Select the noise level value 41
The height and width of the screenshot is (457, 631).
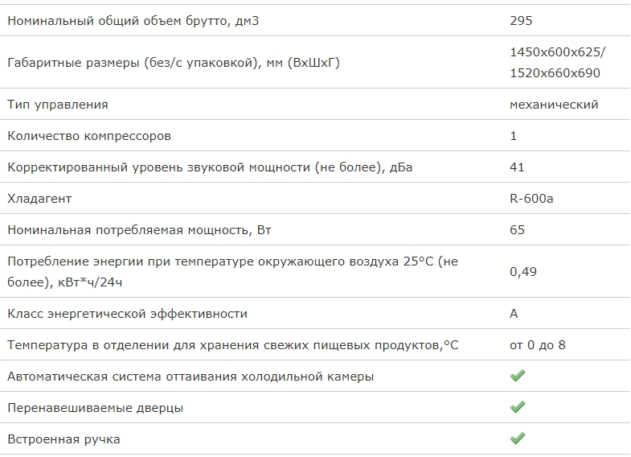pos(517,167)
